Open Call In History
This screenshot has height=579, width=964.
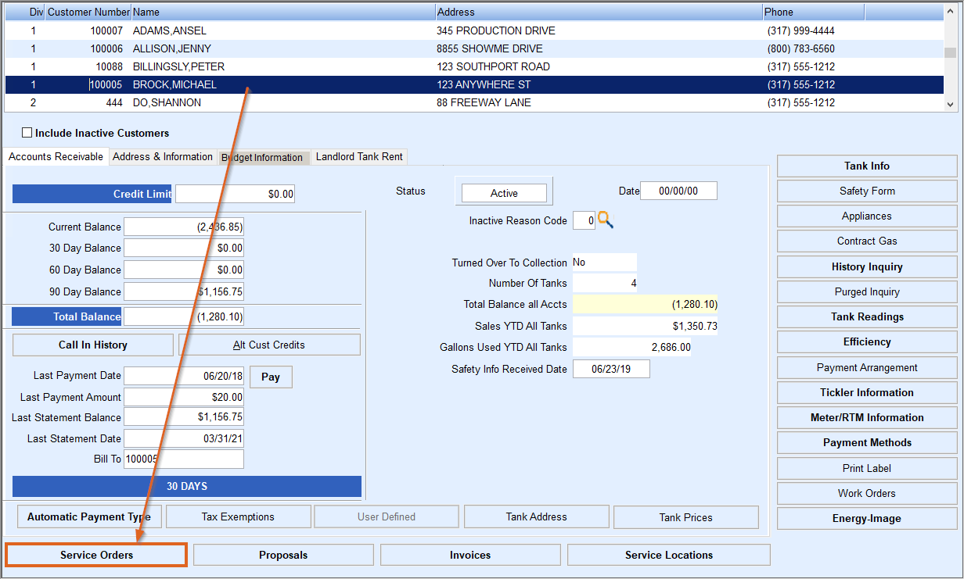tap(93, 345)
